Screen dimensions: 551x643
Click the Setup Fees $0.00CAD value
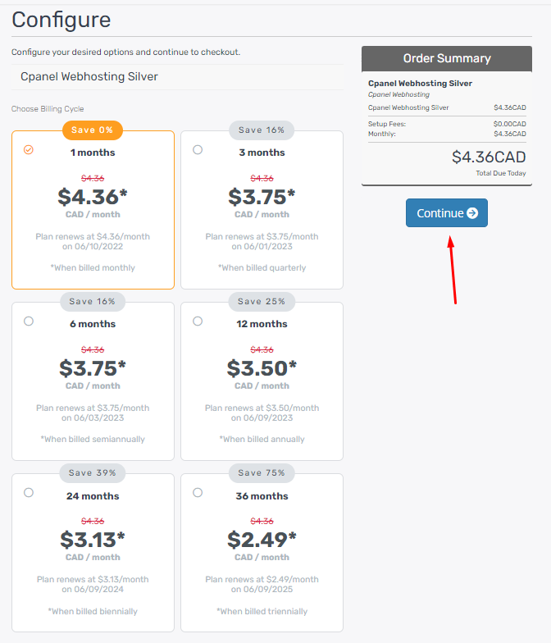coord(510,124)
